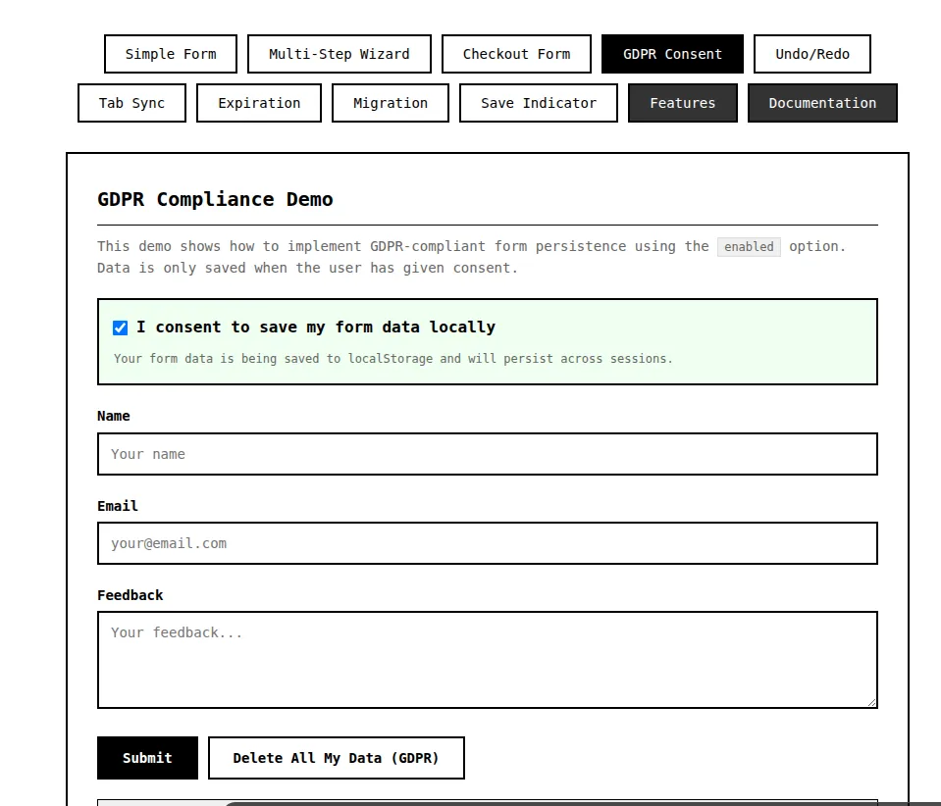Focus the Email input field
The height and width of the screenshot is (806, 941).
(488, 543)
